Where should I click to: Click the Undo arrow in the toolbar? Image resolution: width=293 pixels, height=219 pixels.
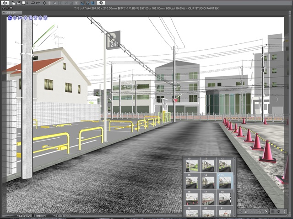click(x=33, y=3)
